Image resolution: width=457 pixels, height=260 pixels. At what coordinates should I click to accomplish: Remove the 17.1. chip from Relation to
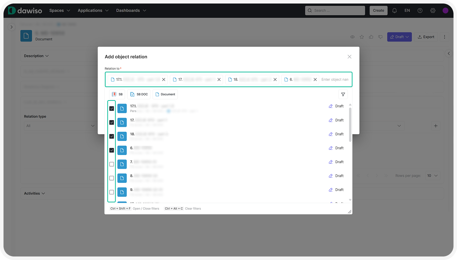pos(164,79)
